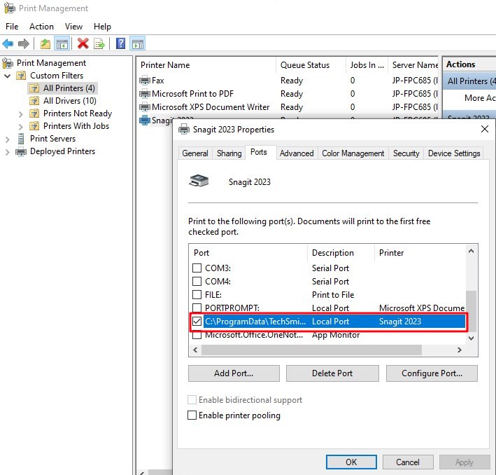Click the Port column header
This screenshot has width=496, height=475.
tap(248, 252)
